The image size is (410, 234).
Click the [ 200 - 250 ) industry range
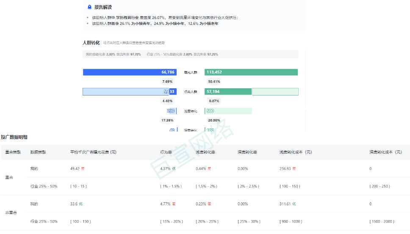[x=380, y=186]
